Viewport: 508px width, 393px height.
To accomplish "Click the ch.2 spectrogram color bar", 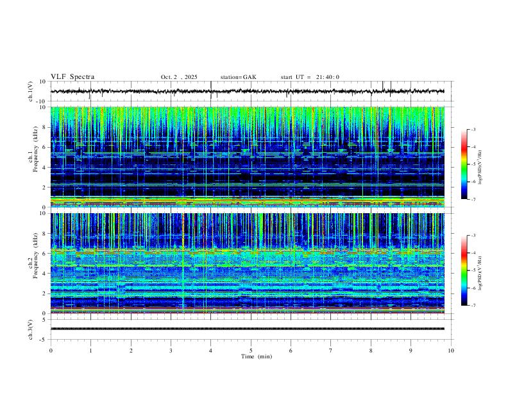I will coord(464,270).
